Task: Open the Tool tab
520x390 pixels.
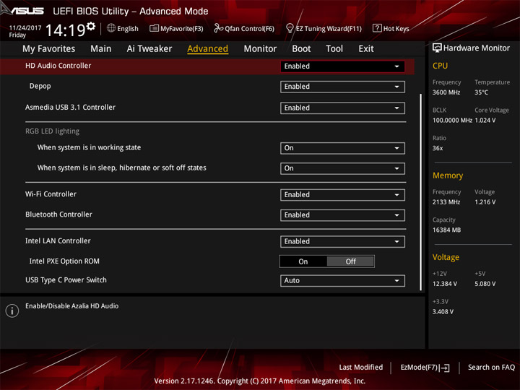Action: pyautogui.click(x=334, y=49)
